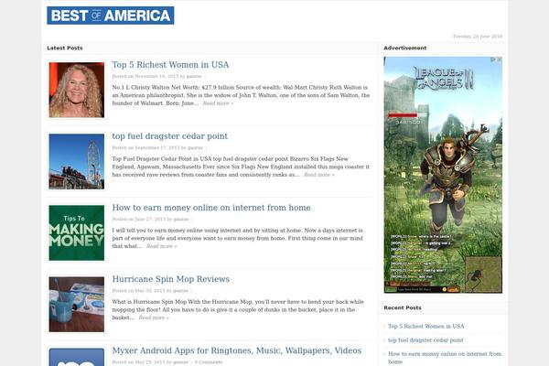This screenshot has width=549, height=366.
Task: Open the AdChoices icon on the ad
Action: tap(493, 59)
